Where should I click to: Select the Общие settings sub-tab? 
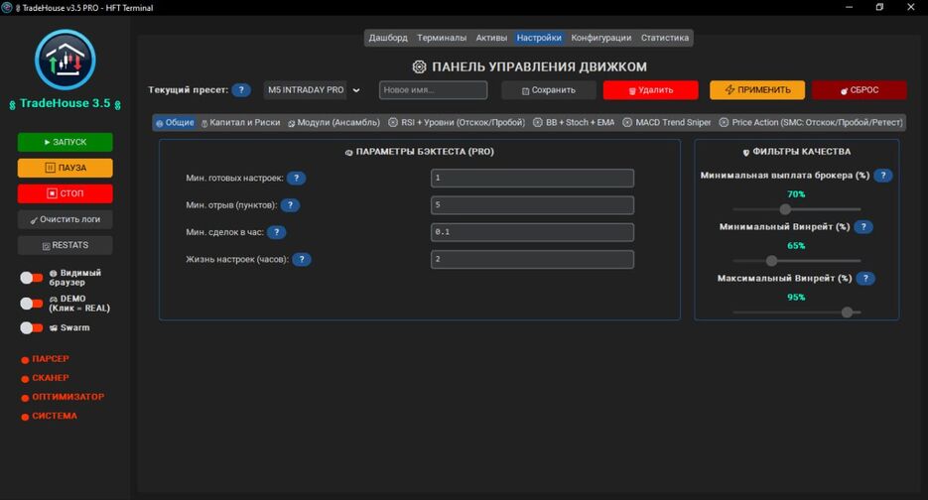pyautogui.click(x=176, y=122)
